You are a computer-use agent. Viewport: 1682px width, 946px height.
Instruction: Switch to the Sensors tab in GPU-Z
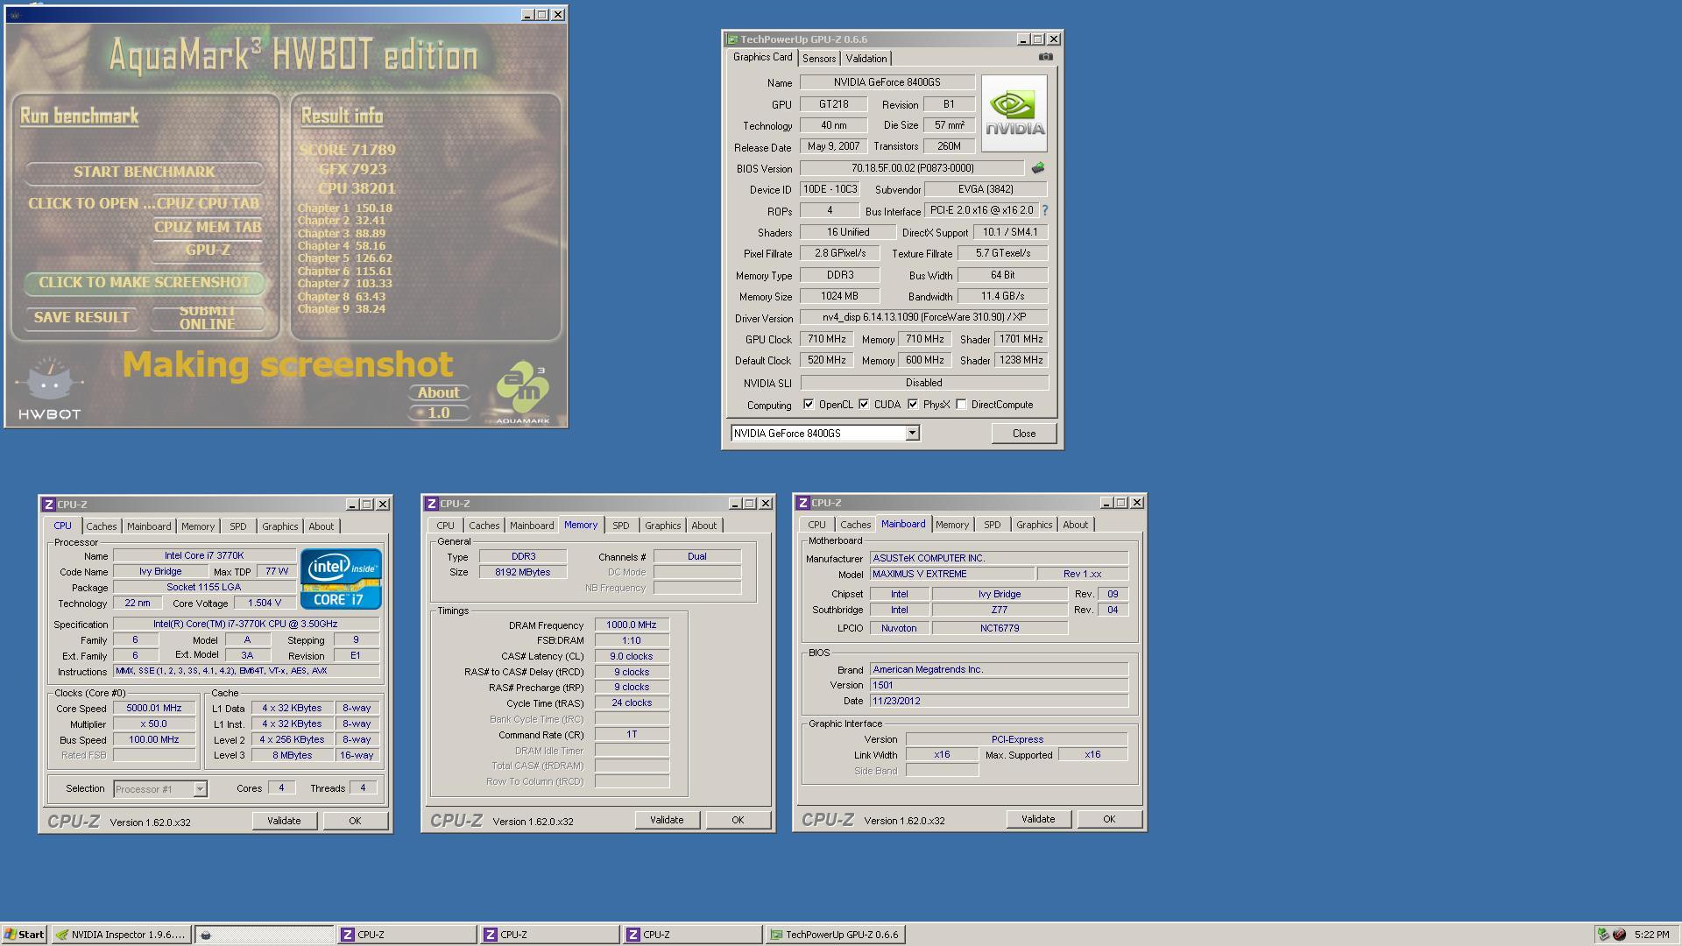point(819,59)
